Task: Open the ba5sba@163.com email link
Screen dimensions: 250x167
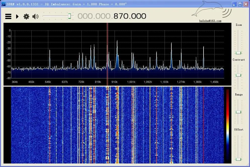Action: [x=210, y=21]
